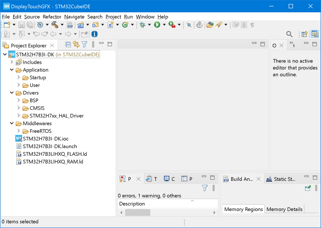Image resolution: width=321 pixels, height=228 pixels.
Task: Select the Memory Regions tab
Action: [244, 209]
